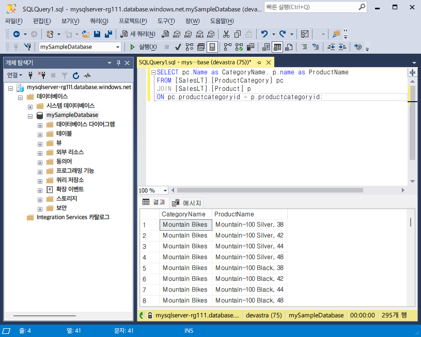This screenshot has height=337, width=421.
Task: Uncomment the selected lines
Action: pos(316,47)
